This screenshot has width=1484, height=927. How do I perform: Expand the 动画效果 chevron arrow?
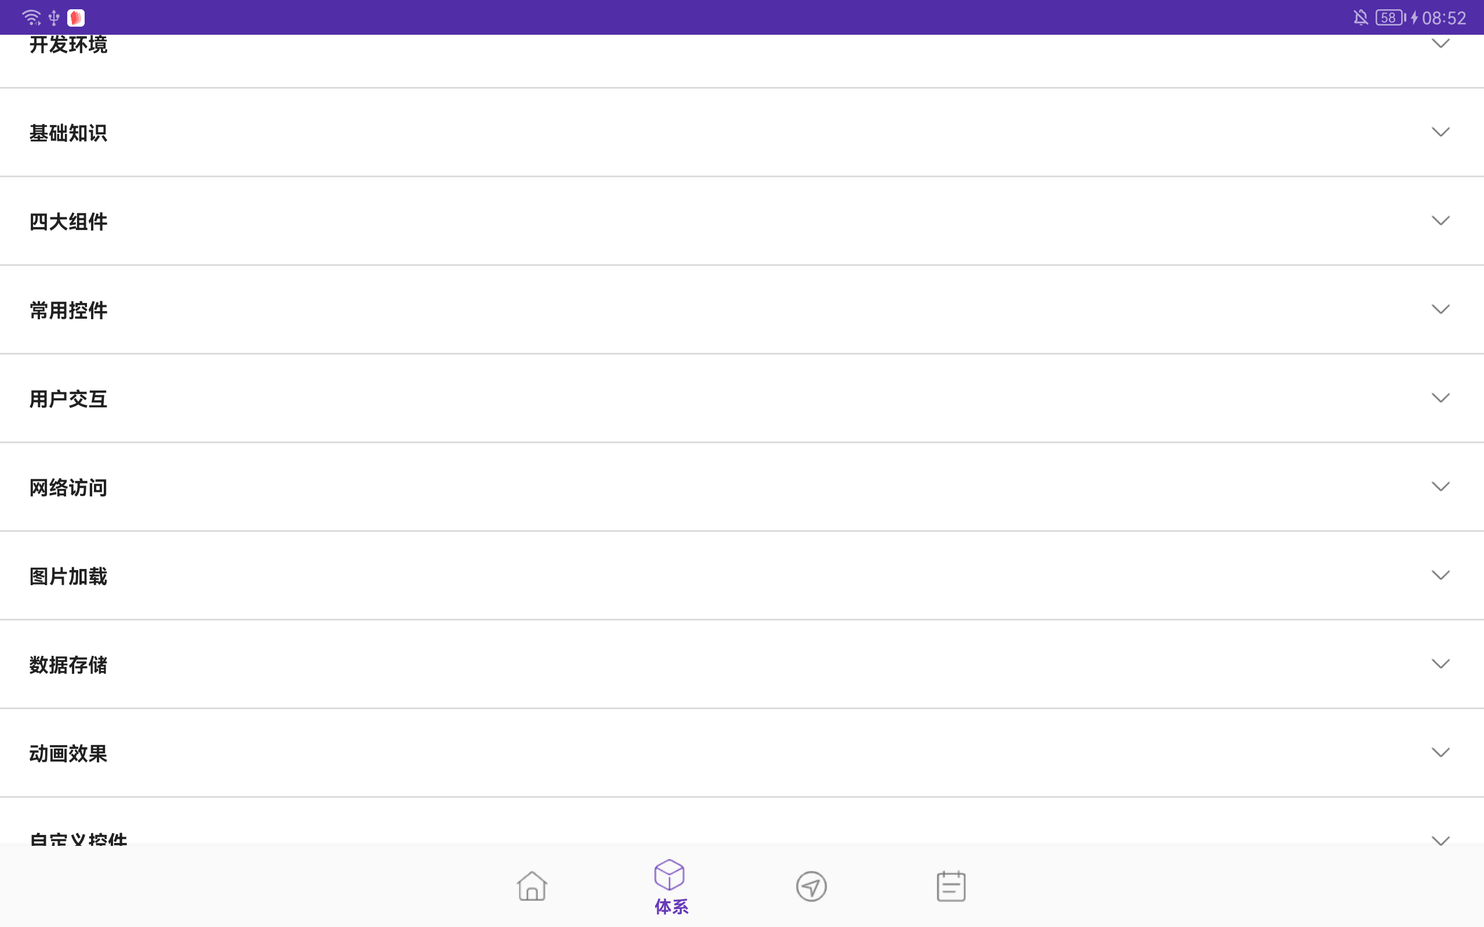[1441, 752]
